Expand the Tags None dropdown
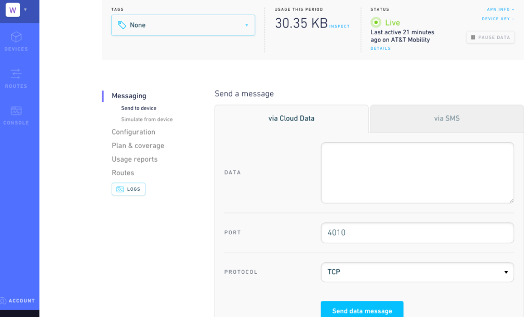The height and width of the screenshot is (317, 532). click(183, 25)
